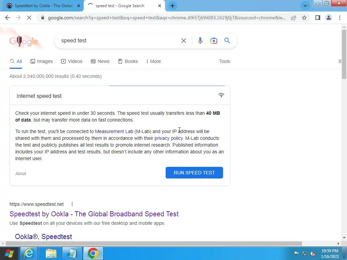View site security lock info

coord(43,18)
